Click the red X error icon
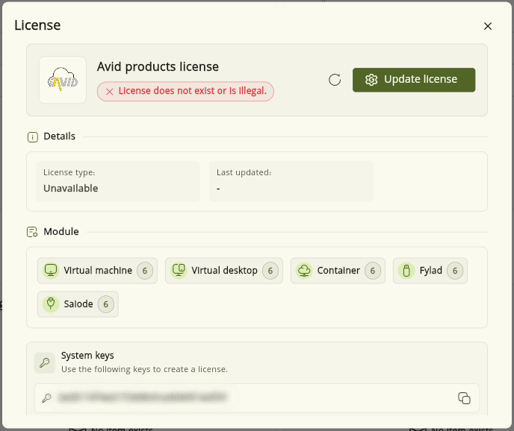The height and width of the screenshot is (431, 514). tap(110, 92)
